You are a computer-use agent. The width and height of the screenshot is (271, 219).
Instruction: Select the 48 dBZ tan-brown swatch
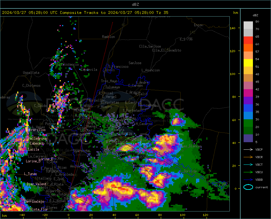click(x=248, y=78)
